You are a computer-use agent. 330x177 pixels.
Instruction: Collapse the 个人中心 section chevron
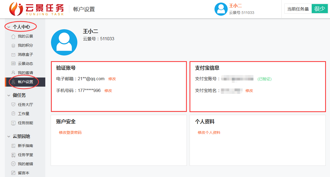[x=9, y=27]
